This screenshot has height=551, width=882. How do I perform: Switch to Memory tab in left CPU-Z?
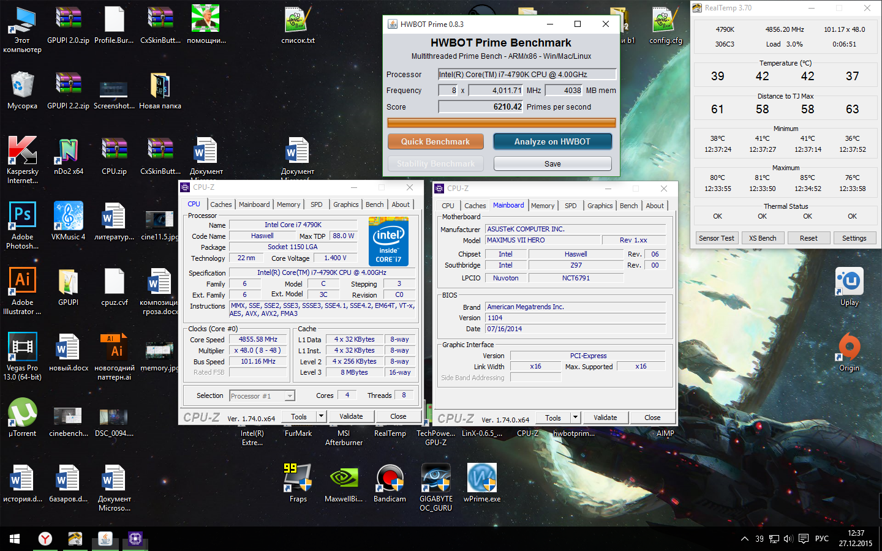coord(288,204)
